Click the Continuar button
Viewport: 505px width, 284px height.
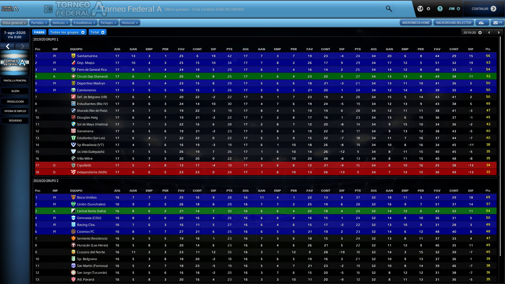[484, 9]
